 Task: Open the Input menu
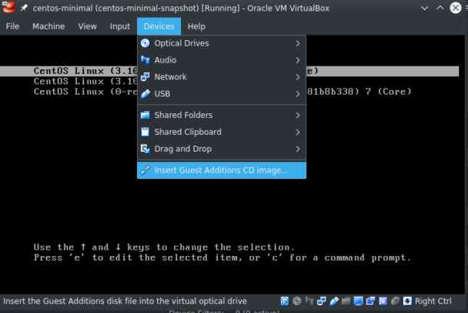tap(120, 26)
